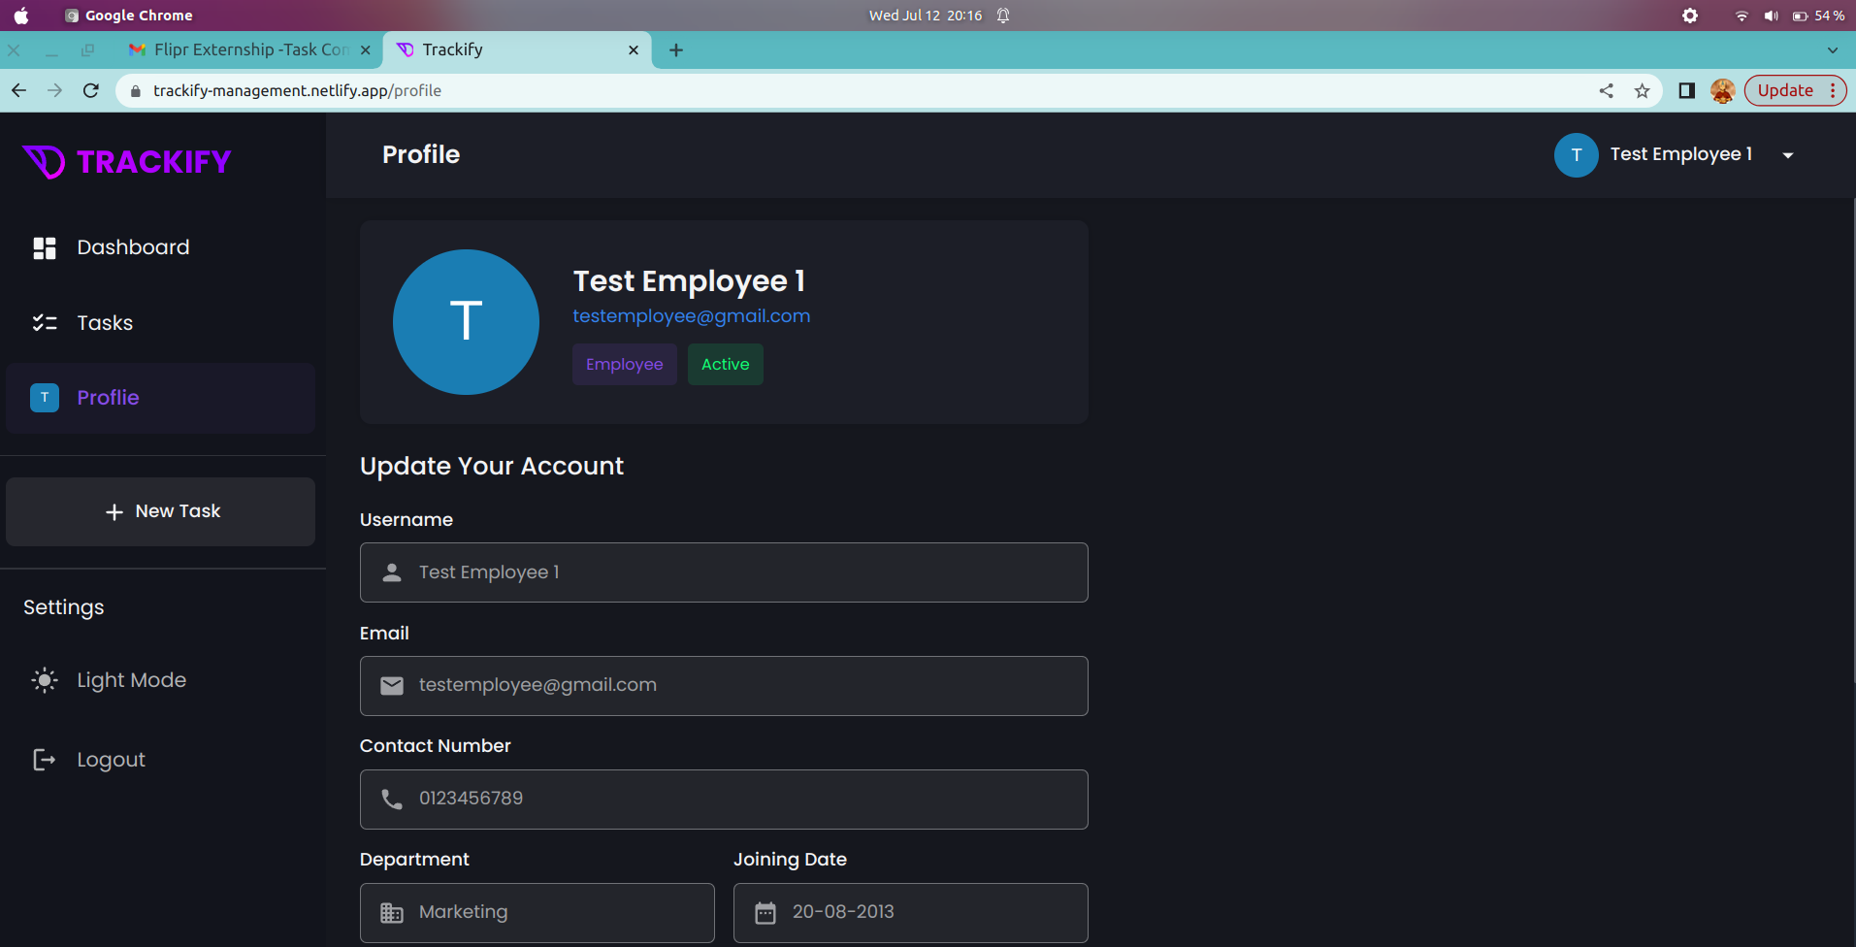Switch to Light Mode
Screen dimensions: 1856x947
[x=131, y=680]
